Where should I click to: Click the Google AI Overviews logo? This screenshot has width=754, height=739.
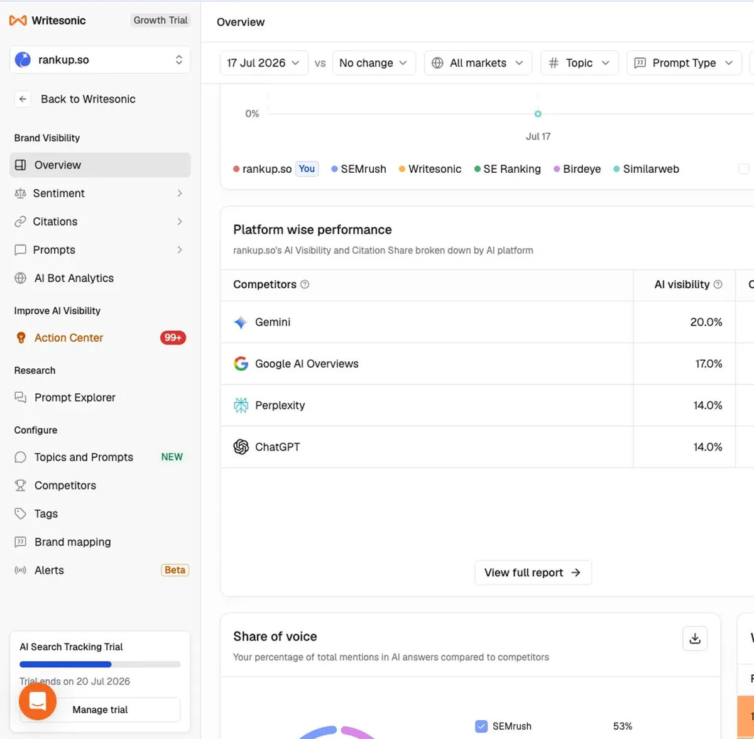241,364
